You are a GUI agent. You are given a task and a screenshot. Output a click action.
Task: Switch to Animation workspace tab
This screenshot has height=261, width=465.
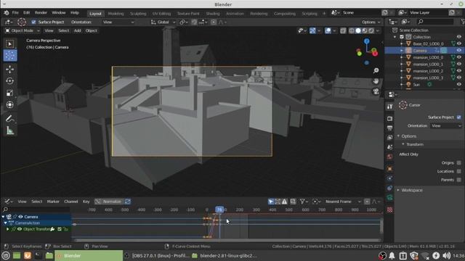coord(235,14)
